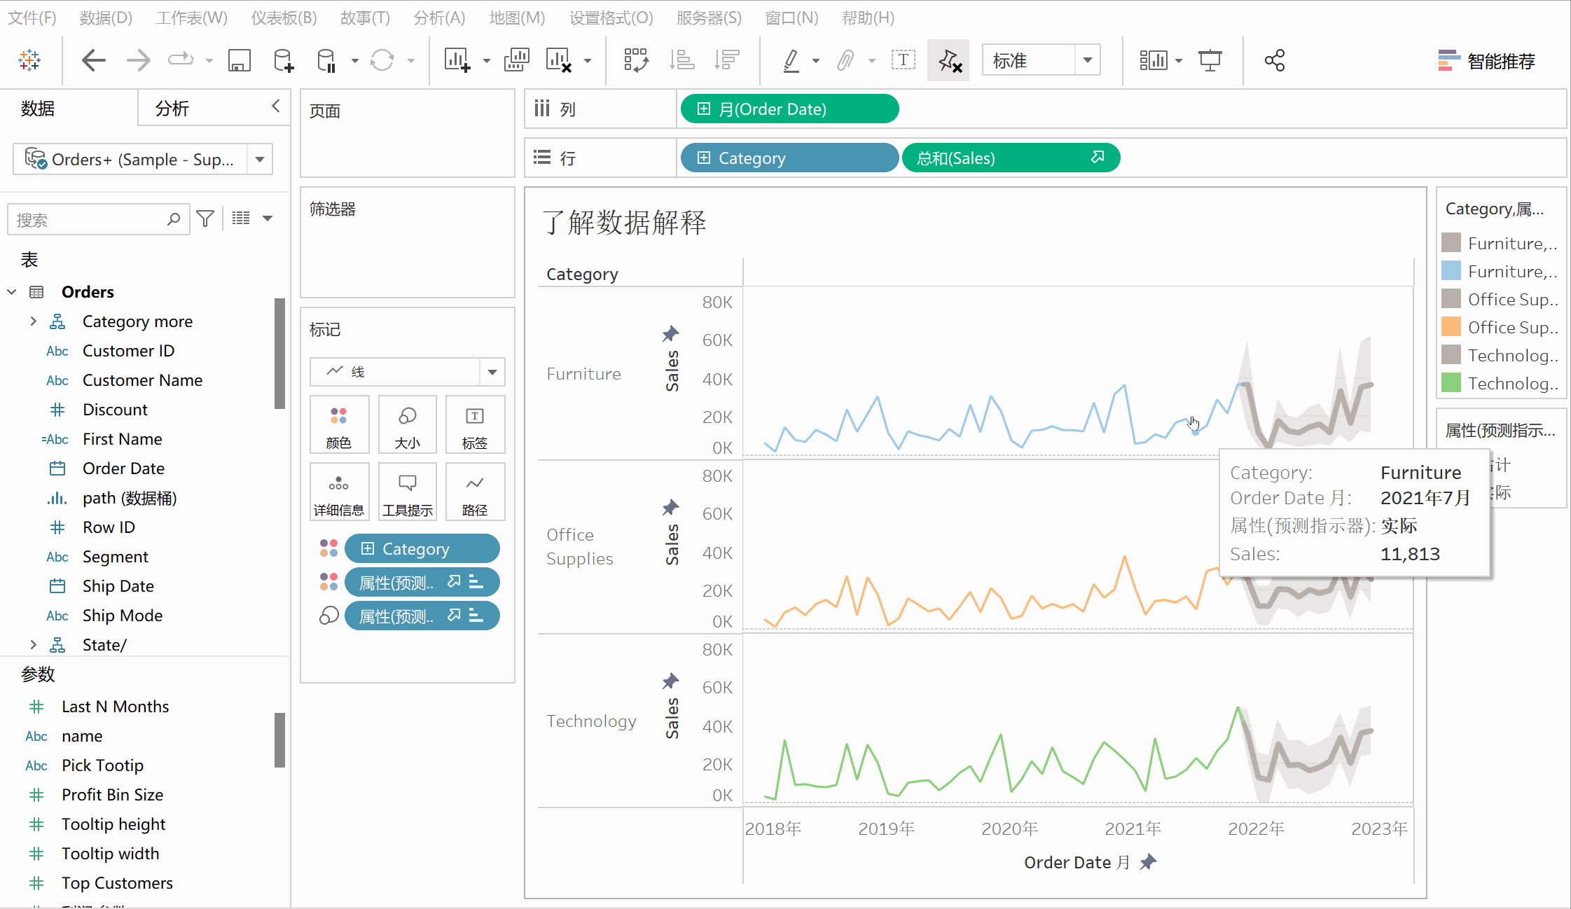Switch to the 分析 pane tab
This screenshot has height=909, width=1571.
[x=172, y=109]
